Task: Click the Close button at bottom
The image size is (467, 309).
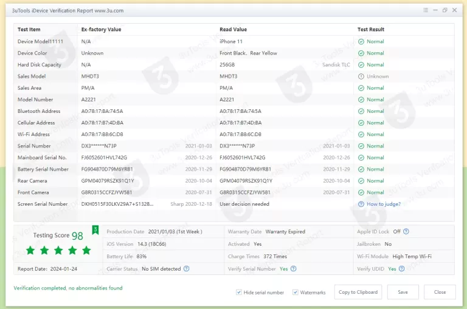Action: click(440, 292)
